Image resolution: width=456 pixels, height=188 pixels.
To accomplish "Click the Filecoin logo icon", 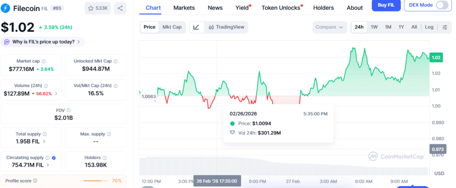I will click(x=5, y=8).
